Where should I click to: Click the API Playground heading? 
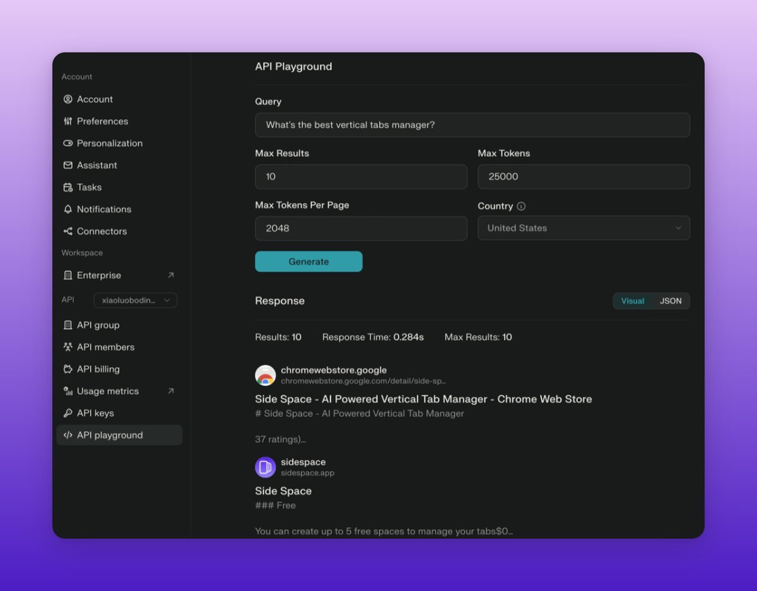293,66
